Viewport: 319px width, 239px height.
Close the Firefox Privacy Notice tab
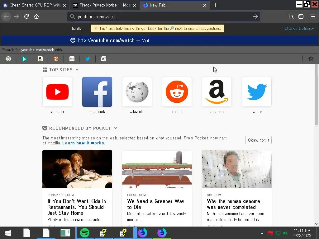tap(135, 5)
